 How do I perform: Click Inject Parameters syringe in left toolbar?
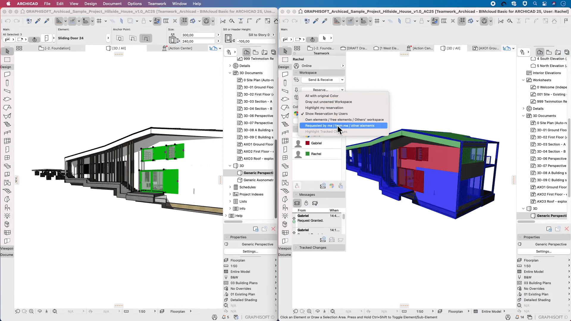click(x=47, y=21)
